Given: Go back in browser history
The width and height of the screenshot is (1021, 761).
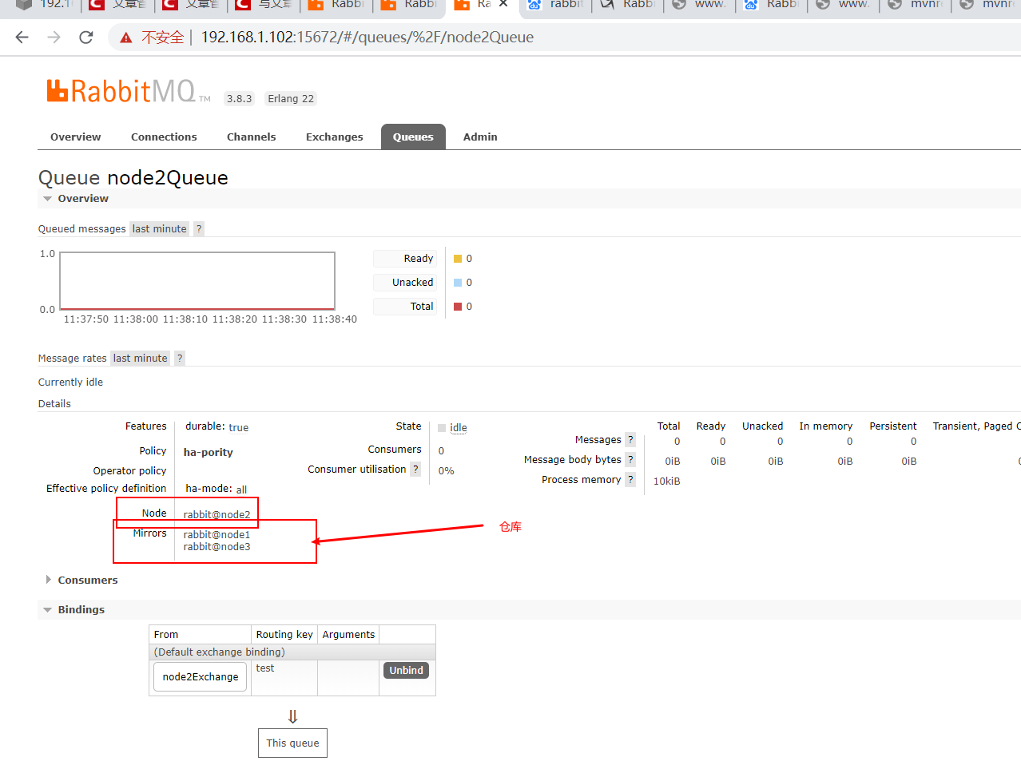Looking at the screenshot, I should point(22,37).
